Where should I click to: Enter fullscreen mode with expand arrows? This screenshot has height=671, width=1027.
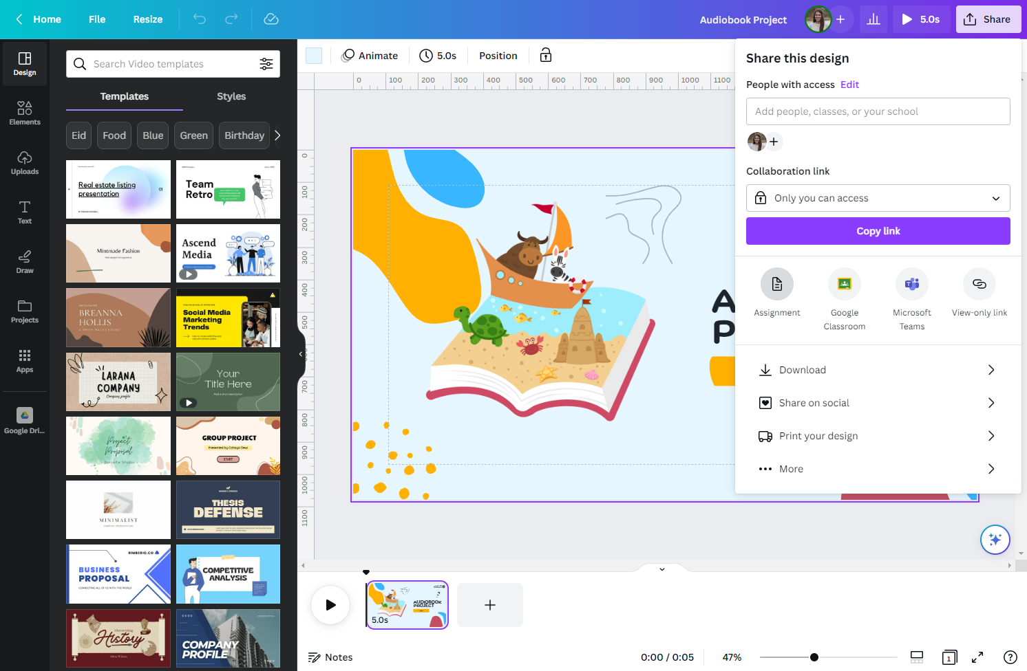[977, 657]
